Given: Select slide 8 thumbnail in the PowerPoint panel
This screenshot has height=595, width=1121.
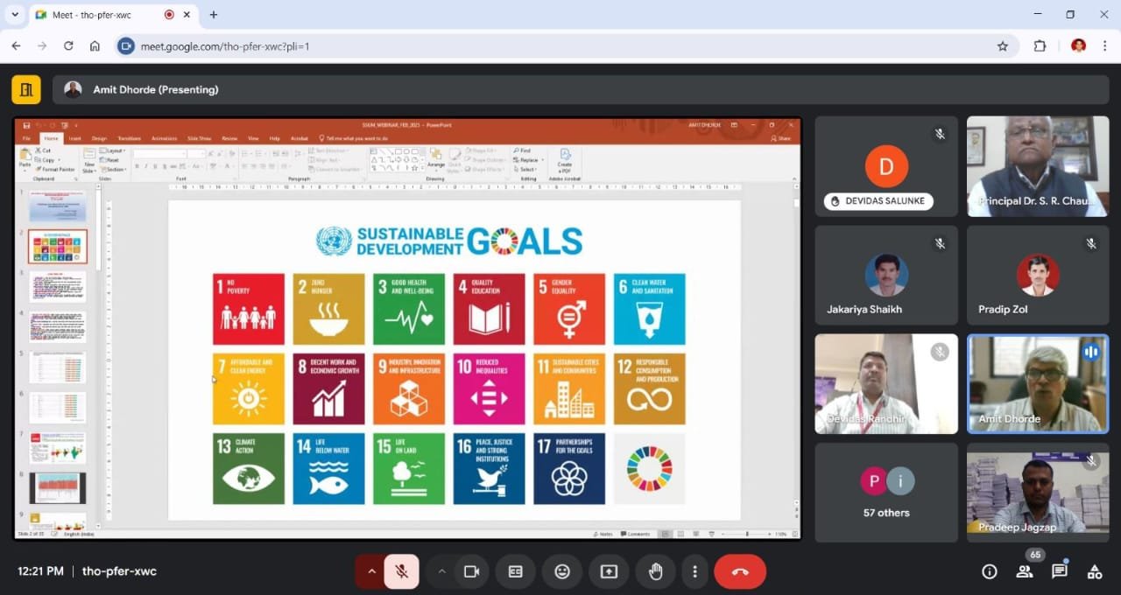Looking at the screenshot, I should (58, 487).
